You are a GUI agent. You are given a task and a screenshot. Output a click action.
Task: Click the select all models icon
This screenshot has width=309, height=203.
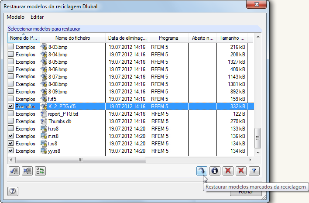pyautogui.click(x=14, y=171)
